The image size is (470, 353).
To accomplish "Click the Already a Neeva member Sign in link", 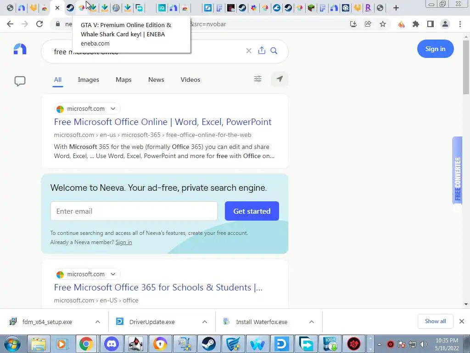I will click(x=124, y=242).
